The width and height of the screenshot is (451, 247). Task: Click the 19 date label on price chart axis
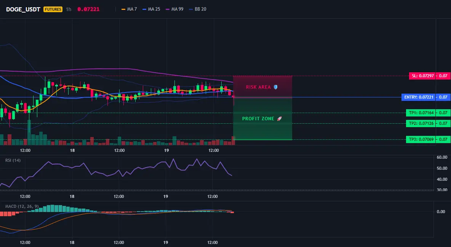click(166, 150)
